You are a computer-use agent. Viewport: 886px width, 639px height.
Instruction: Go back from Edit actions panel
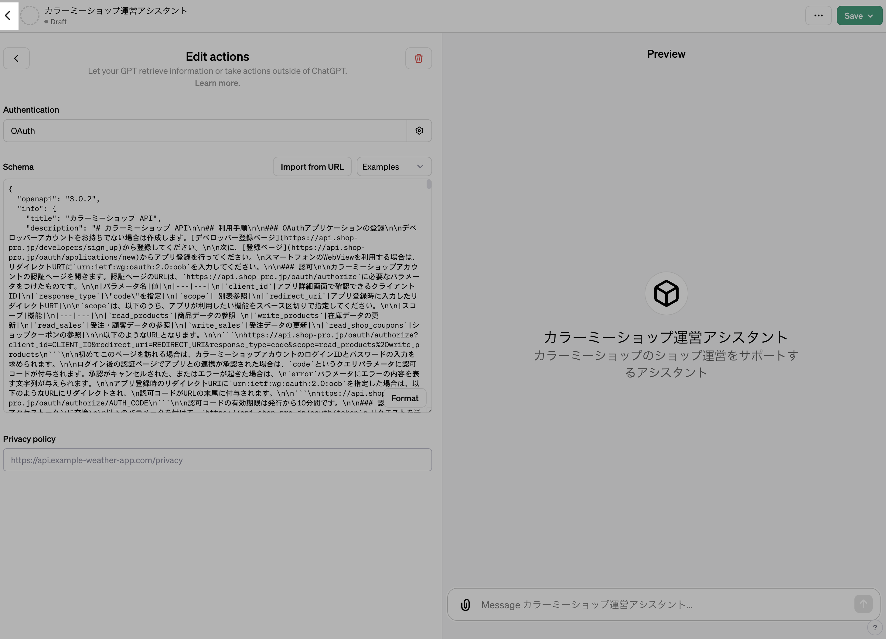16,58
